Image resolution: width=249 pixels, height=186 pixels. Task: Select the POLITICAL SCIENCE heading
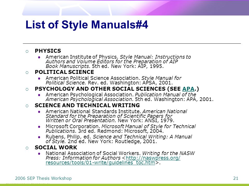(x=64, y=72)
